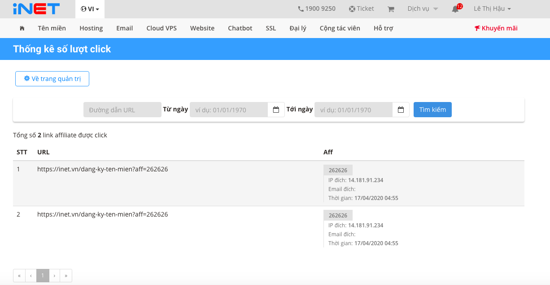Go to the previous page (‹)
Image resolution: width=550 pixels, height=285 pixels.
[x=31, y=276]
